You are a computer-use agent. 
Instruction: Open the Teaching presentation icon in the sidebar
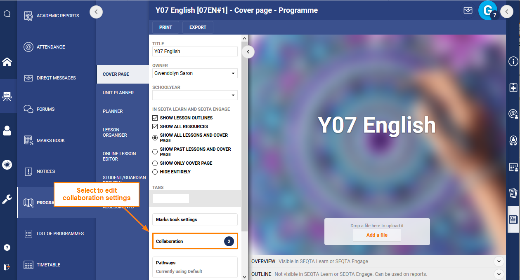pos(7,96)
